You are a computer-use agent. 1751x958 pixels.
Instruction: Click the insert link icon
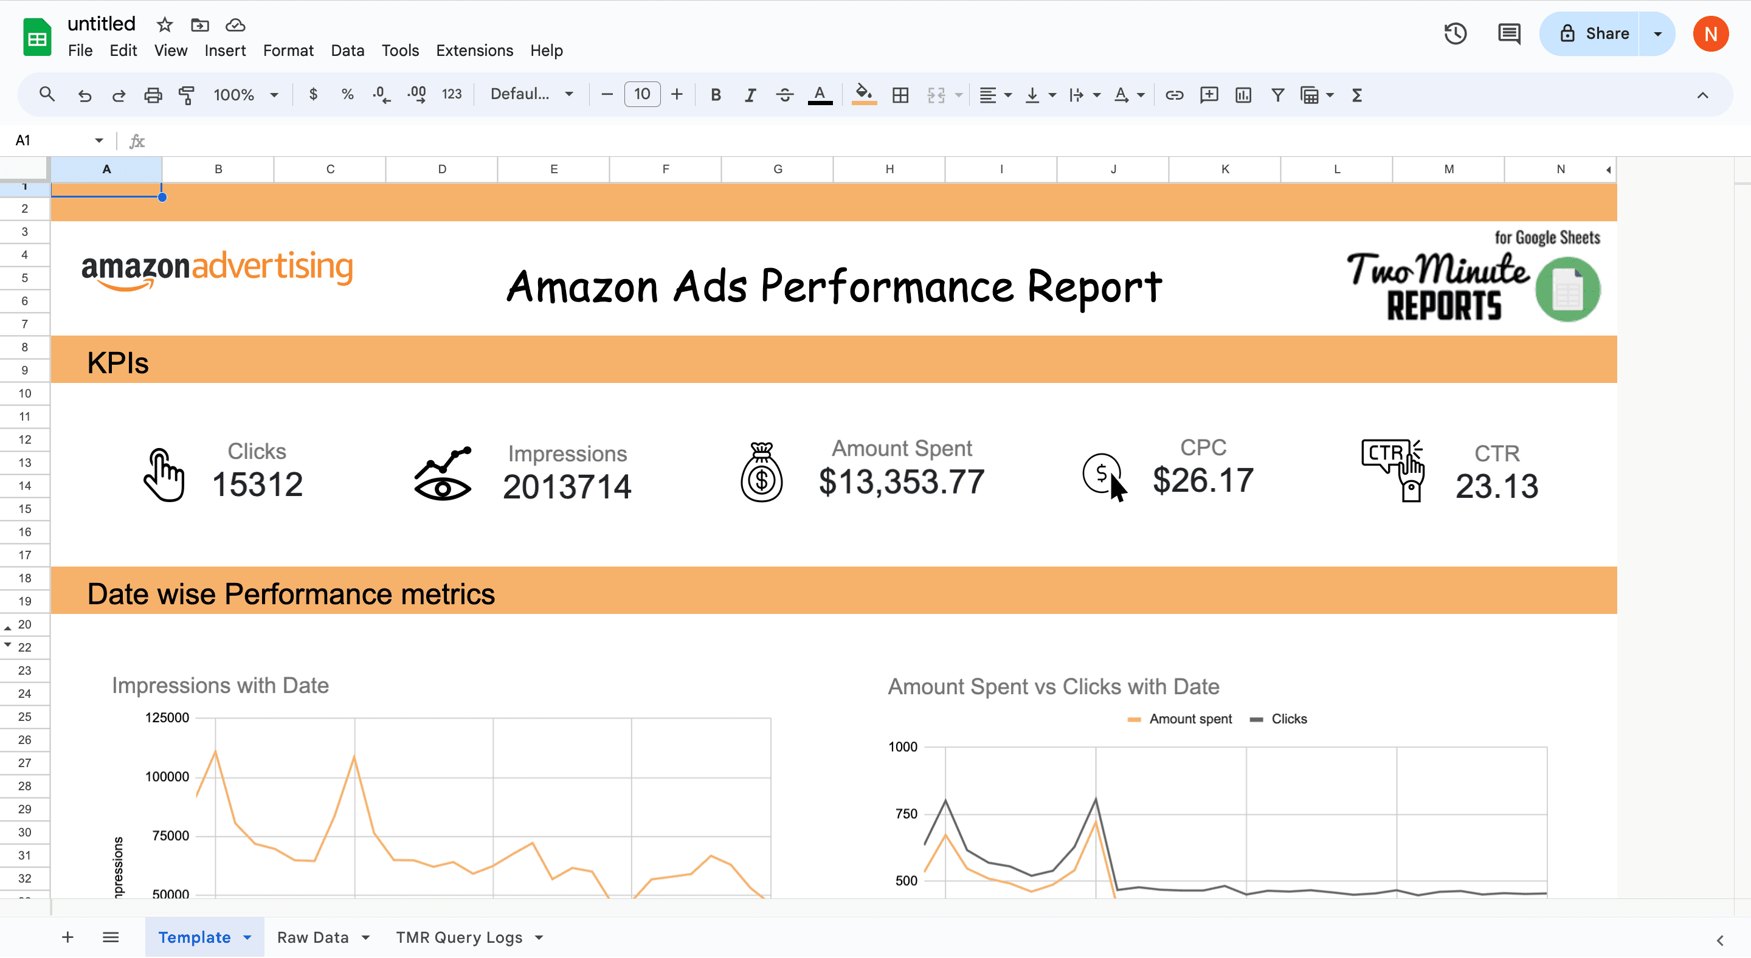[x=1174, y=95]
